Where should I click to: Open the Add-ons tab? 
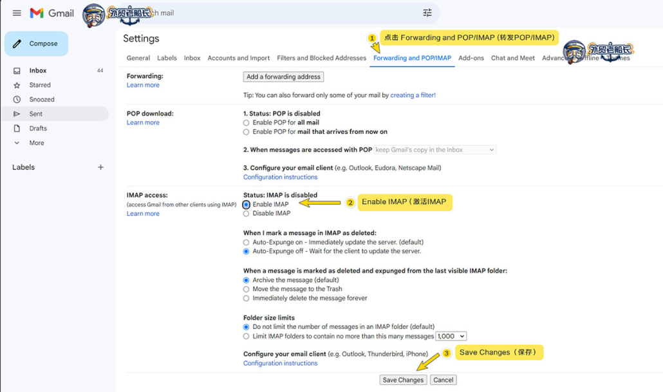[x=471, y=58]
